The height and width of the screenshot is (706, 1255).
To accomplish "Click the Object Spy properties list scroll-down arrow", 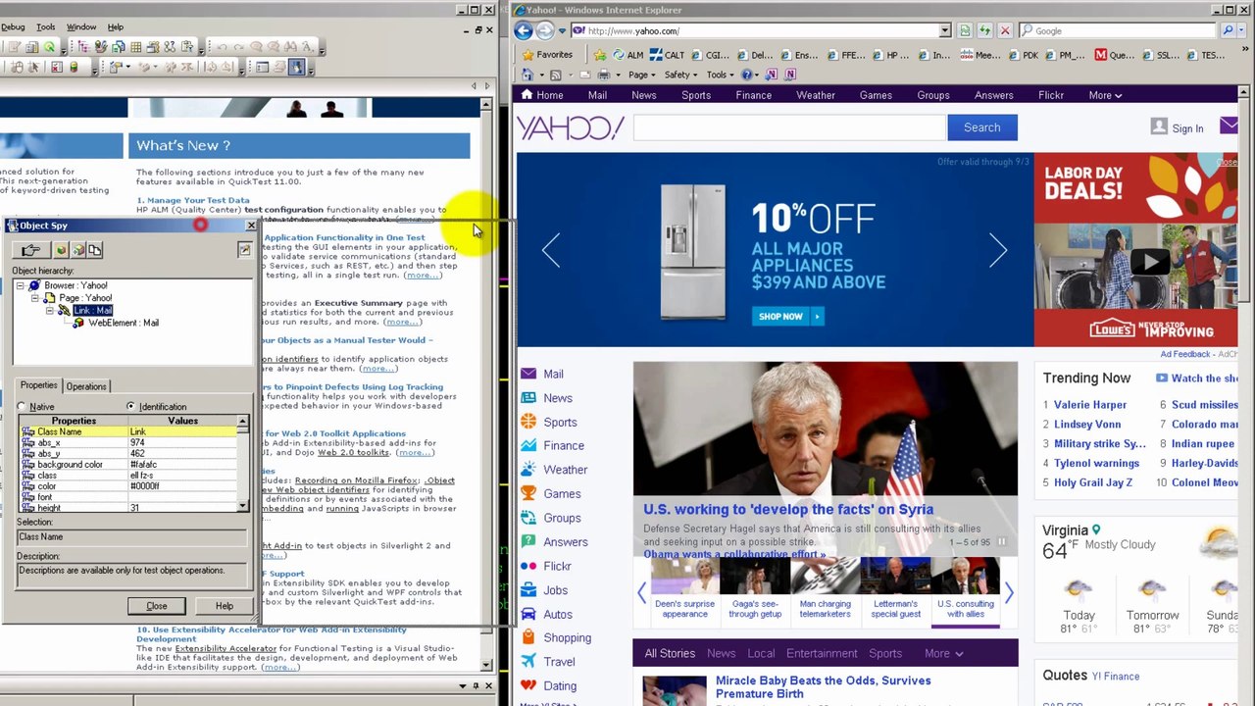I will pyautogui.click(x=242, y=506).
